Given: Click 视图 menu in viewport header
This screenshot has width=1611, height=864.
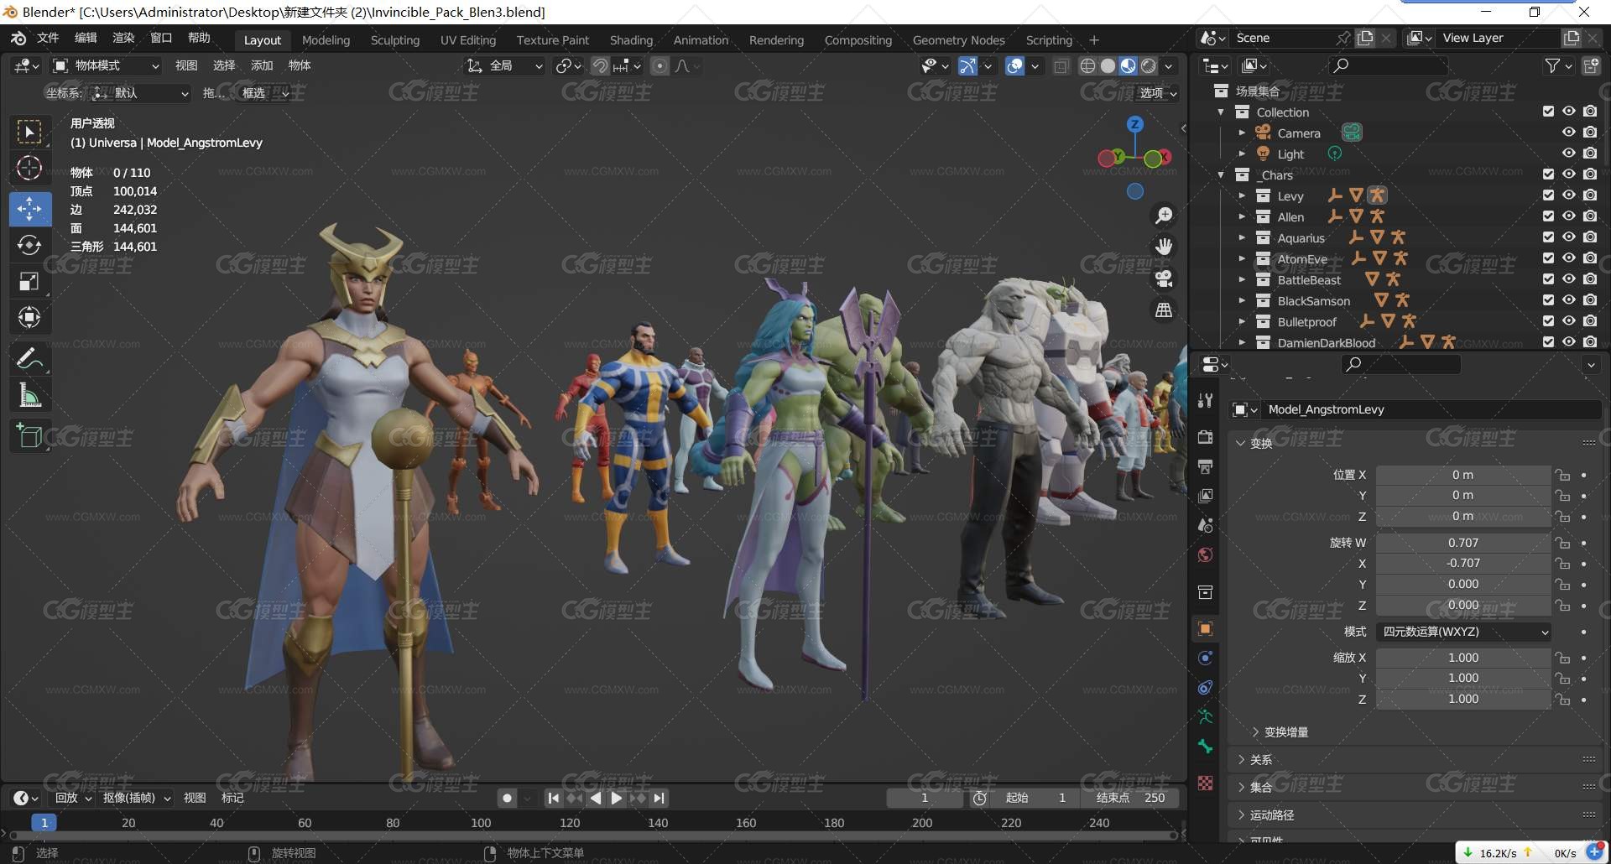Looking at the screenshot, I should pyautogui.click(x=186, y=65).
